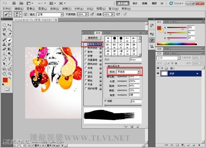
Task: Select the Crop tool
Action: tap(4, 34)
